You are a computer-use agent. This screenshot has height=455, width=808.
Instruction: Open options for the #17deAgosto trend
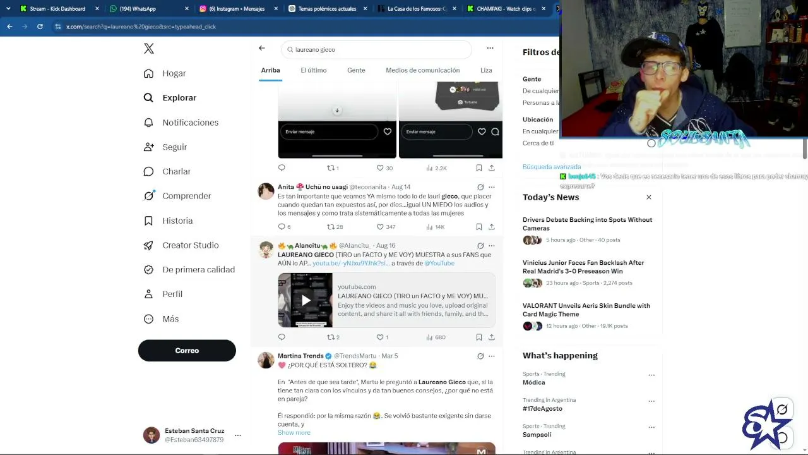click(x=651, y=401)
